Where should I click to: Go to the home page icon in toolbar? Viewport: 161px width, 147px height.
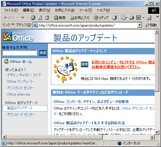pos(47,18)
